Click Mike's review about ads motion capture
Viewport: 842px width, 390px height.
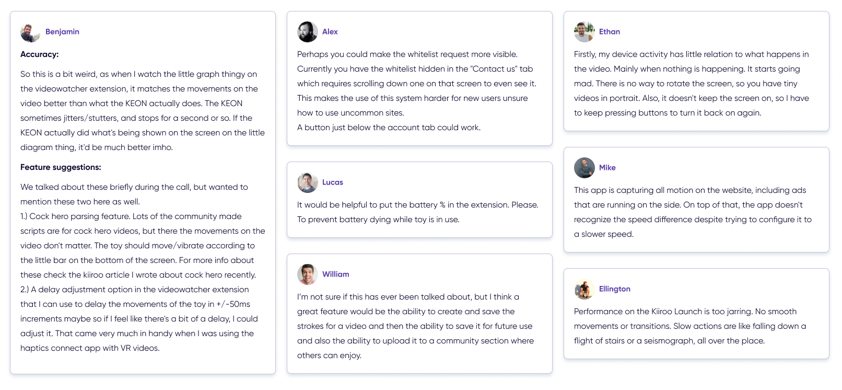692,212
